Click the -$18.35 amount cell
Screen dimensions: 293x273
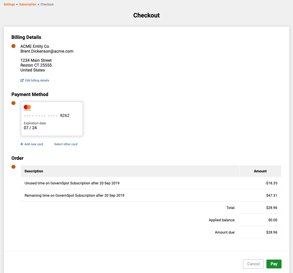(260, 183)
